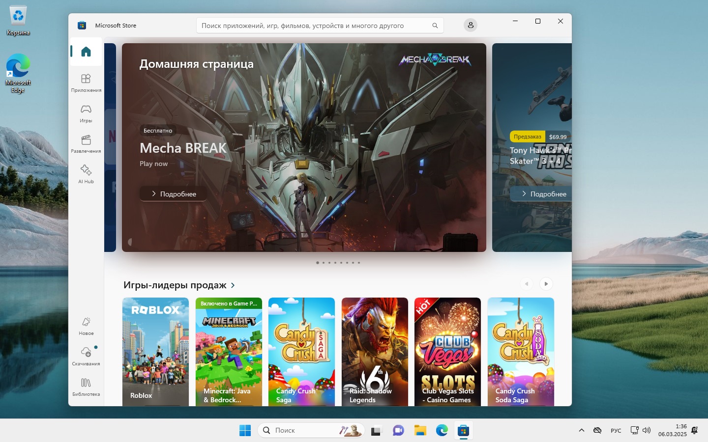Click the $69.99 price label
This screenshot has width=708, height=442.
pyautogui.click(x=558, y=137)
